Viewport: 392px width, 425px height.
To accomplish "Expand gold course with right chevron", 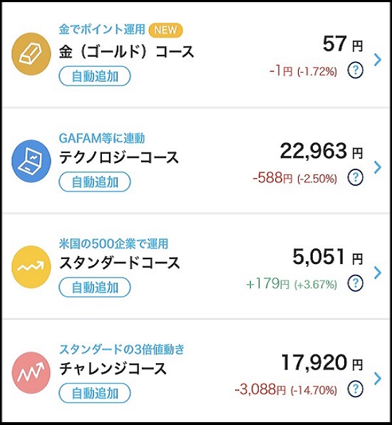I will tap(378, 60).
